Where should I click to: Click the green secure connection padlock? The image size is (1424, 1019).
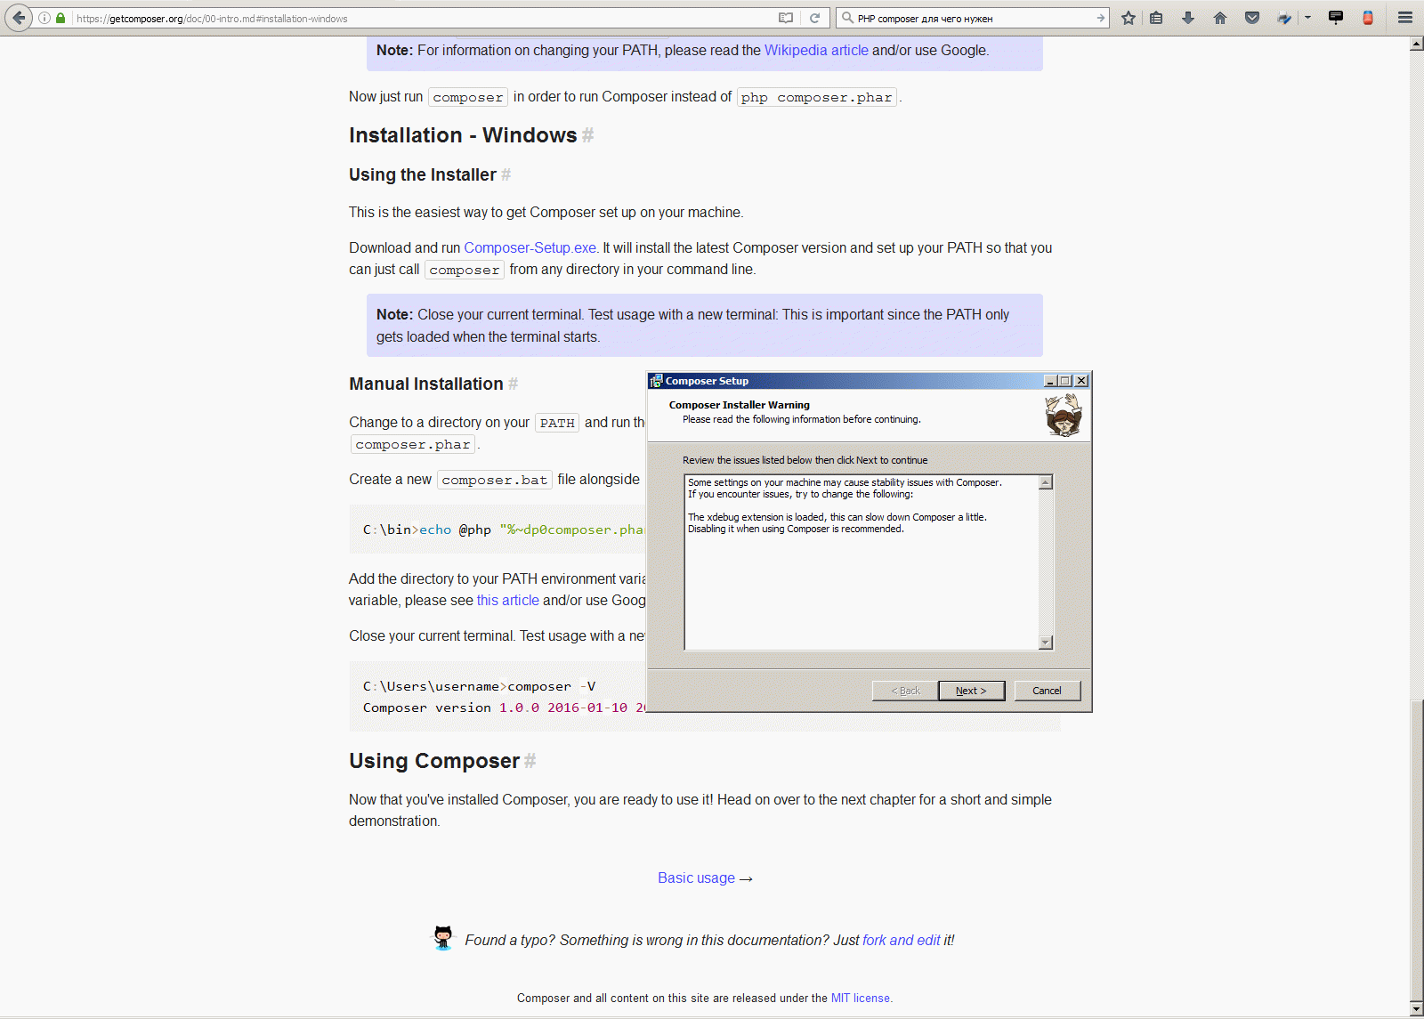pyautogui.click(x=61, y=18)
